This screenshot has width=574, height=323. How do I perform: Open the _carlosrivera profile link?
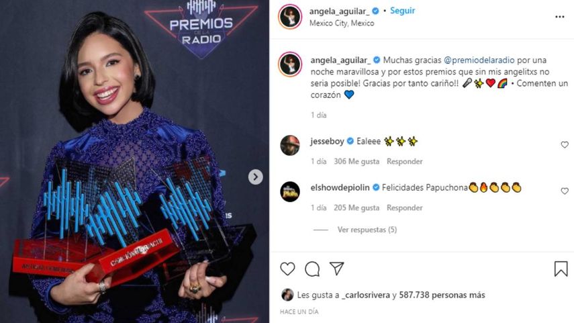pyautogui.click(x=365, y=295)
